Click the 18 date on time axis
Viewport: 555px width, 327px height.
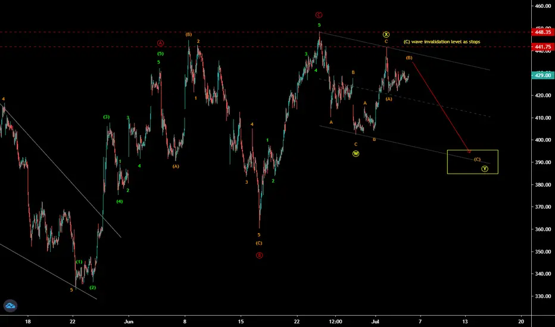(x=28, y=322)
